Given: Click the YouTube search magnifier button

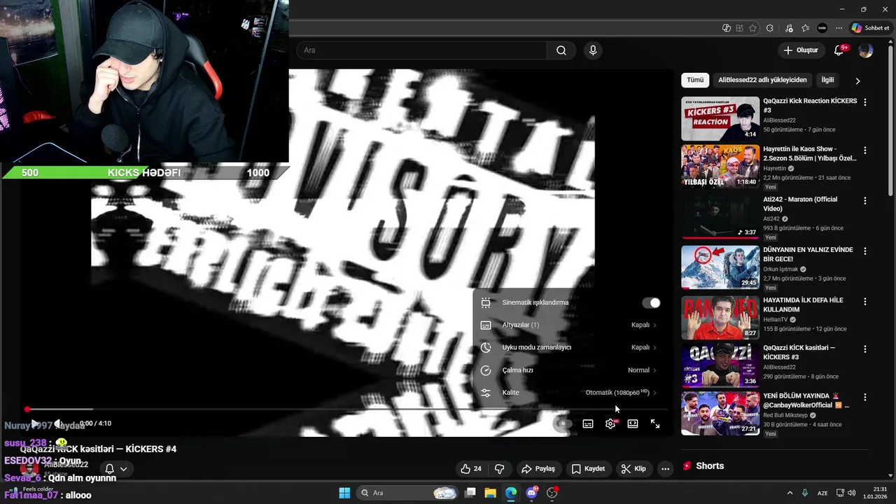Looking at the screenshot, I should 561,50.
